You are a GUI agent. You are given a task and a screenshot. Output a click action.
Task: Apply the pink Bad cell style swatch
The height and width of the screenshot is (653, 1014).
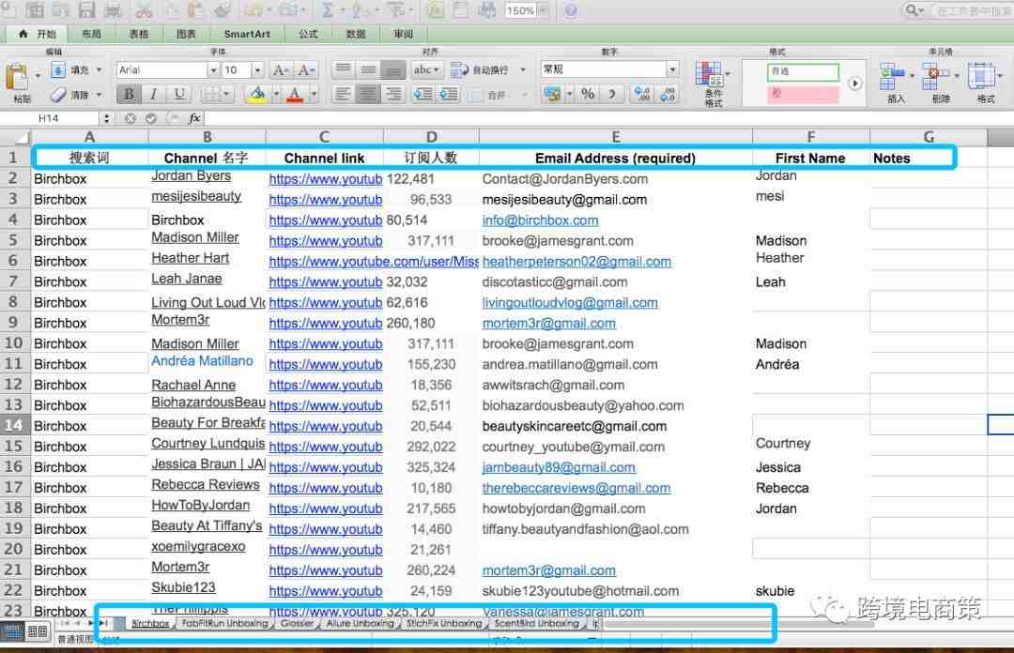coord(803,95)
